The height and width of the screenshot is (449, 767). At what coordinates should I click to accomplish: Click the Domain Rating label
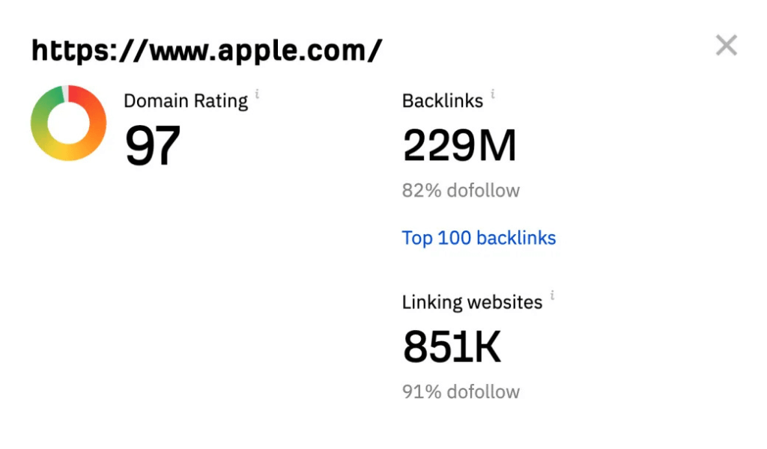(x=186, y=101)
